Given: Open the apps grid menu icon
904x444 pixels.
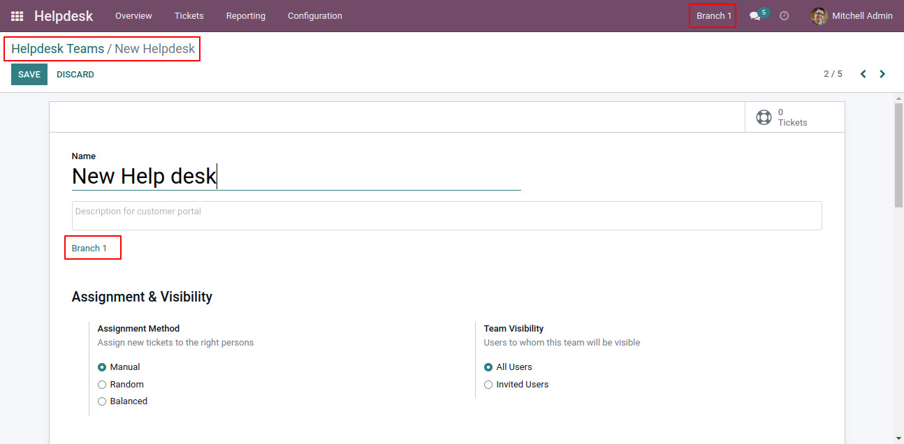Looking at the screenshot, I should (x=17, y=16).
